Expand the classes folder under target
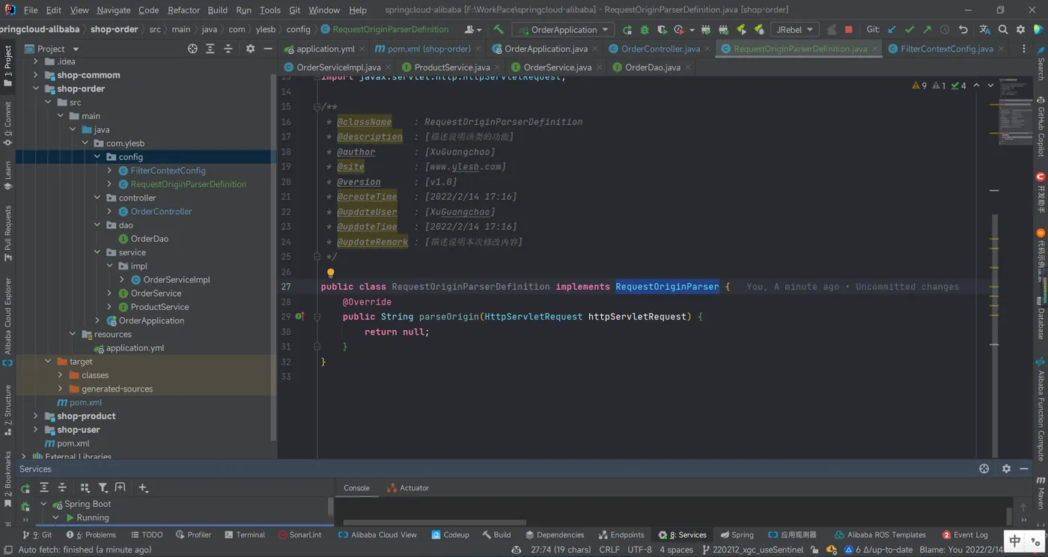1048x557 pixels. pyautogui.click(x=61, y=375)
